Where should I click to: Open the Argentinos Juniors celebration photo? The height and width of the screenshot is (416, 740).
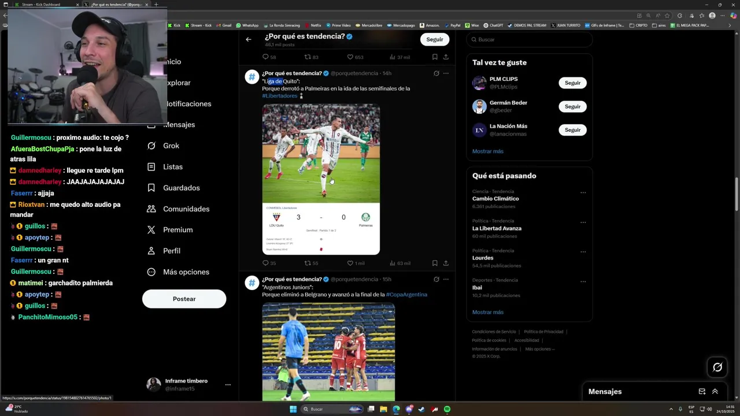(x=328, y=352)
